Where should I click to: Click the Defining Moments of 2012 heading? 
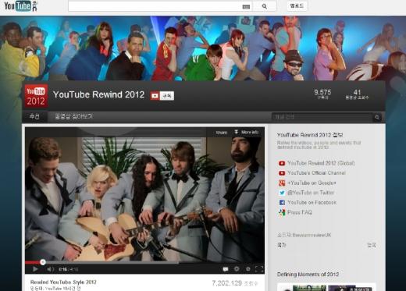pyautogui.click(x=308, y=274)
